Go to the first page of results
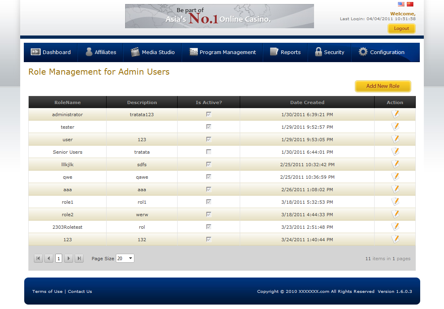This screenshot has height=309, width=444. (38, 259)
